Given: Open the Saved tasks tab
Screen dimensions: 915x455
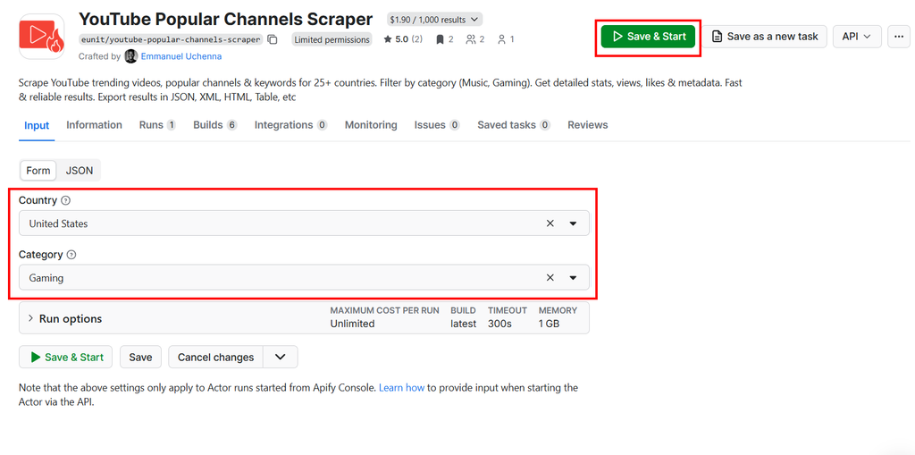Looking at the screenshot, I should pyautogui.click(x=514, y=125).
